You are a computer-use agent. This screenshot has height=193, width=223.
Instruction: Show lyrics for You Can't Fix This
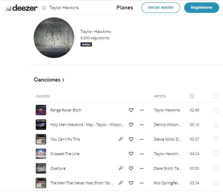(121, 139)
